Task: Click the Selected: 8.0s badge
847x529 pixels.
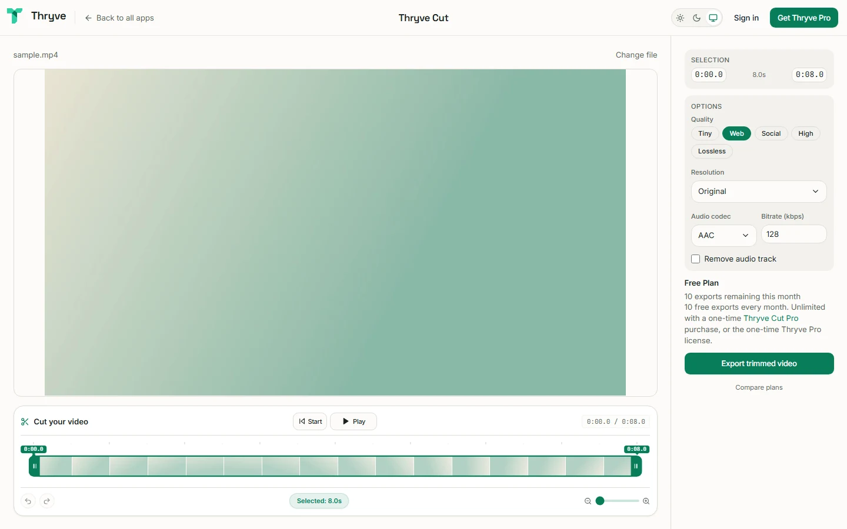Action: (x=319, y=501)
